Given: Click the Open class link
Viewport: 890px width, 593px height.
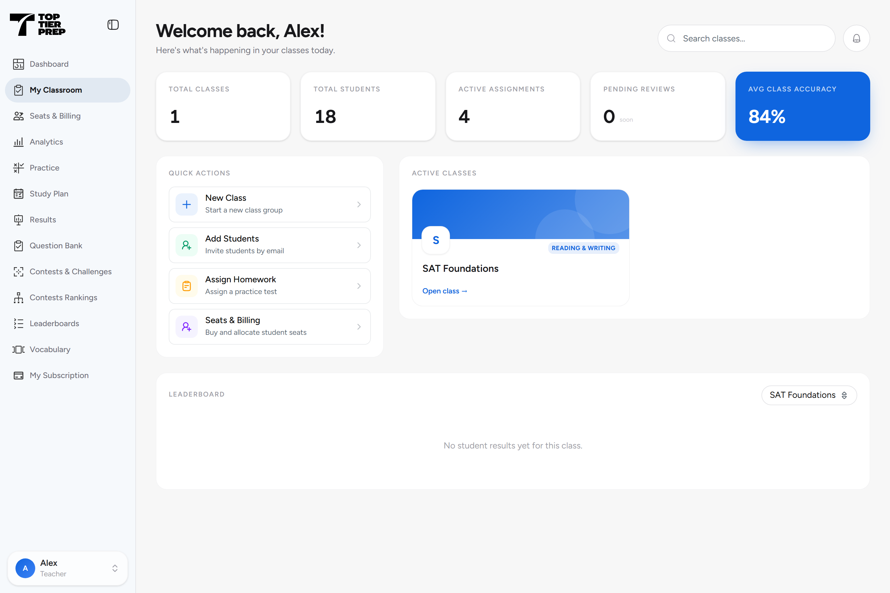Looking at the screenshot, I should (x=445, y=291).
